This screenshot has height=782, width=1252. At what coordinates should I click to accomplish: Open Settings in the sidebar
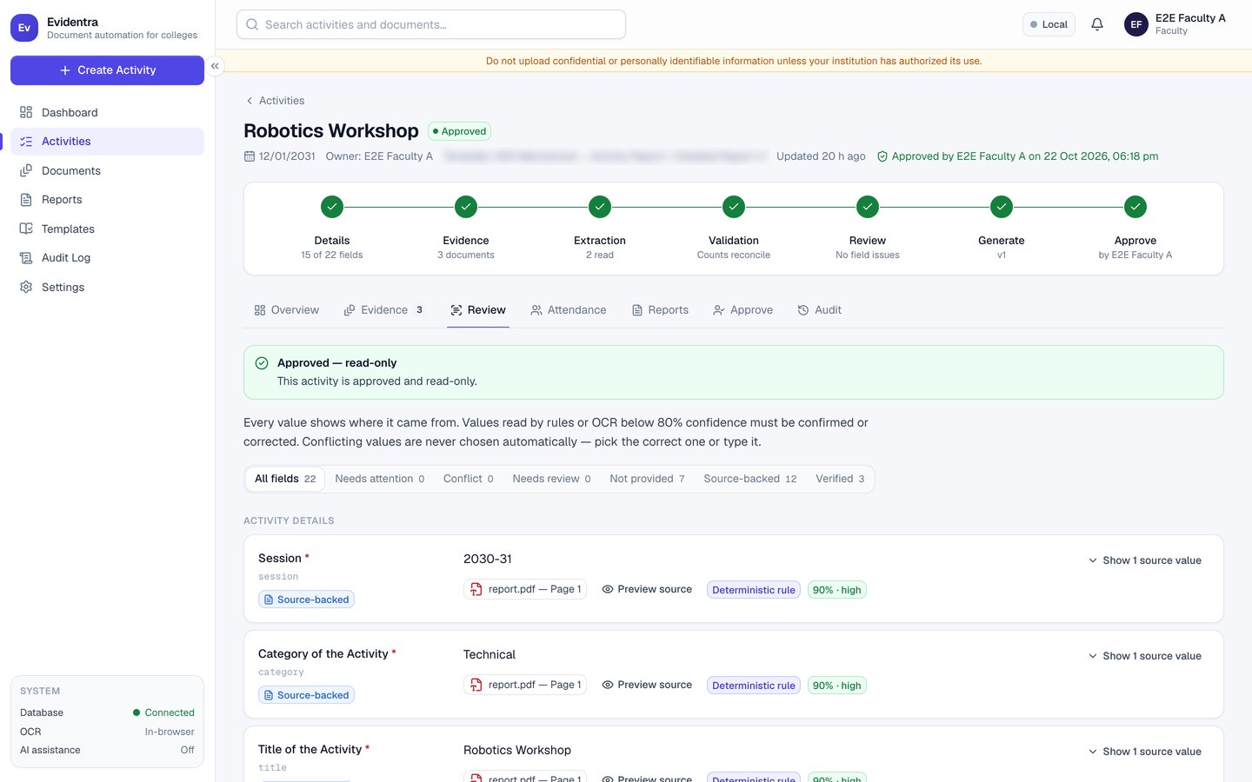point(107,287)
